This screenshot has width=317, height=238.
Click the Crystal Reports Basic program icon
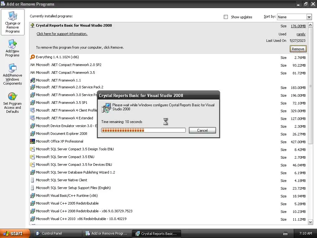coord(32,25)
